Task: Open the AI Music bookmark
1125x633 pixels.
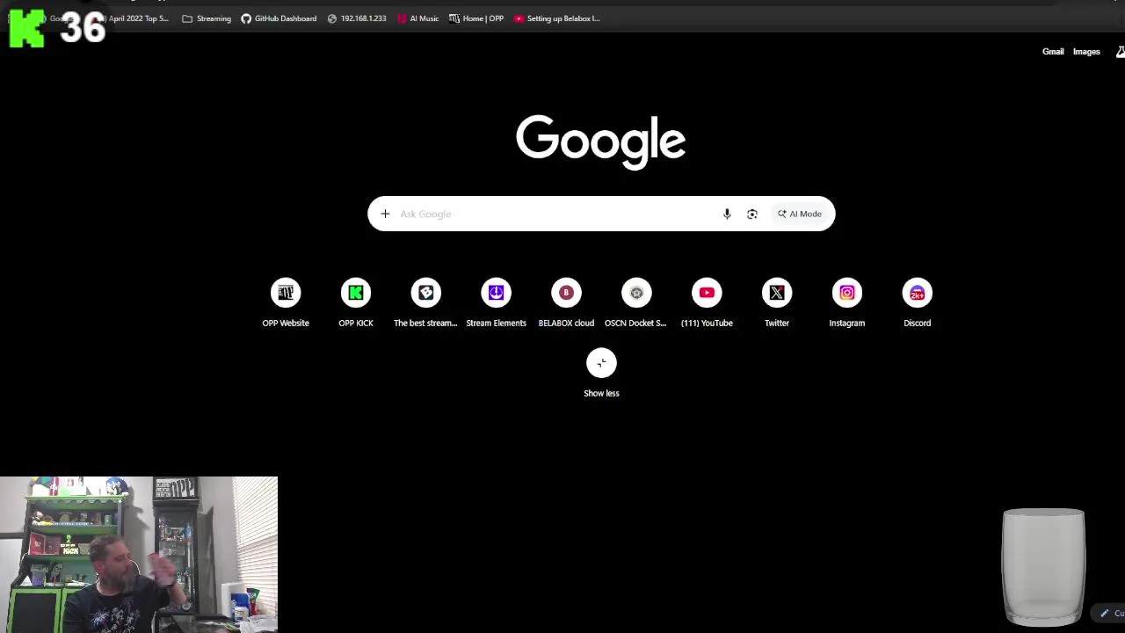Action: (x=417, y=18)
